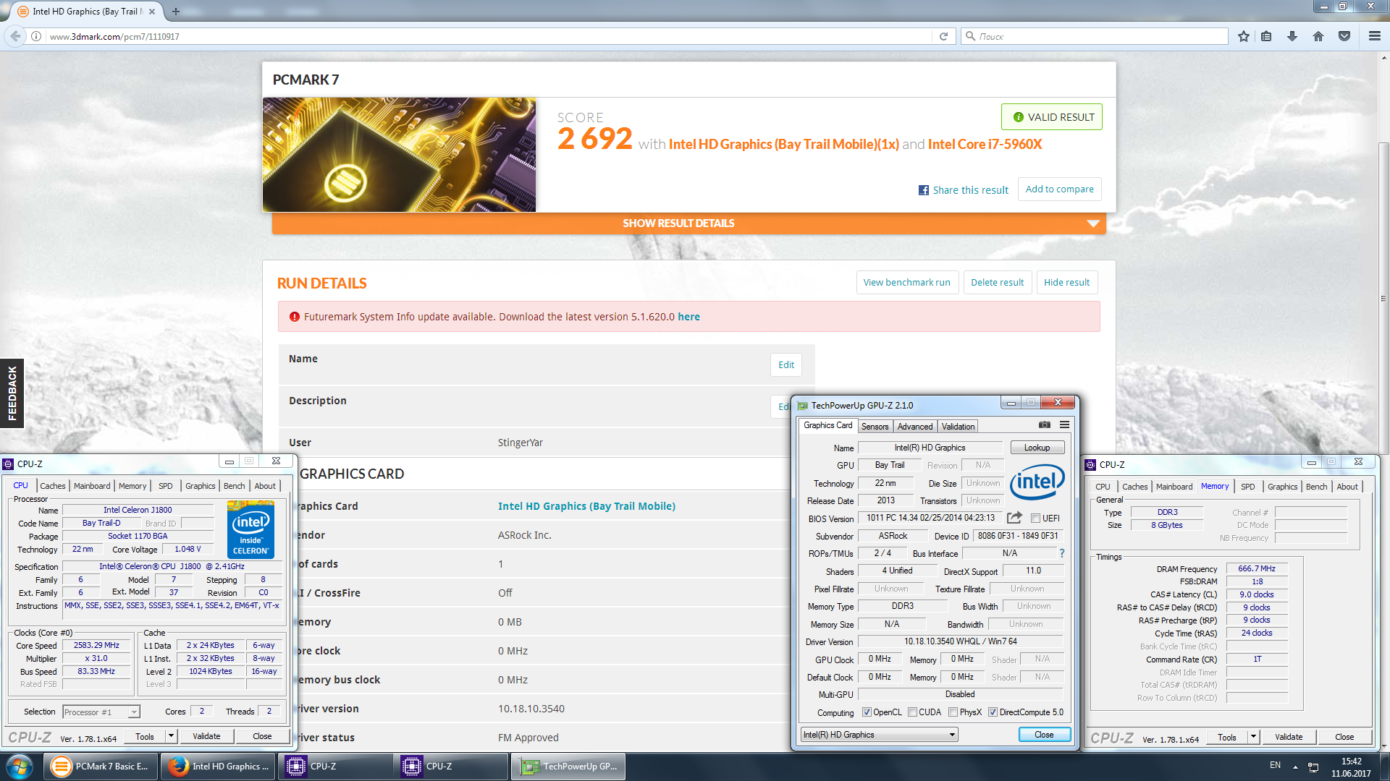The height and width of the screenshot is (781, 1390).
Task: Toggle the CUDA checkbox in GPU-Z
Action: (x=912, y=712)
